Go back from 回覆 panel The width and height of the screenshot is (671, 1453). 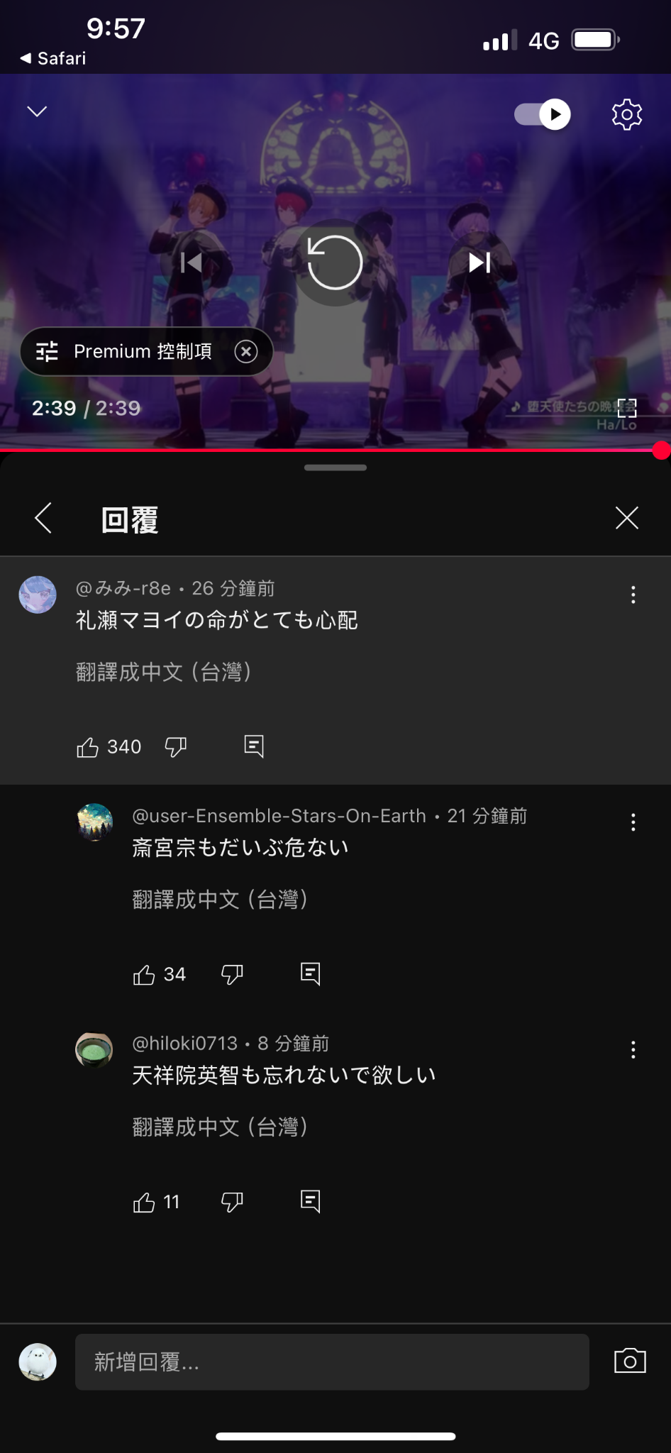pyautogui.click(x=43, y=518)
